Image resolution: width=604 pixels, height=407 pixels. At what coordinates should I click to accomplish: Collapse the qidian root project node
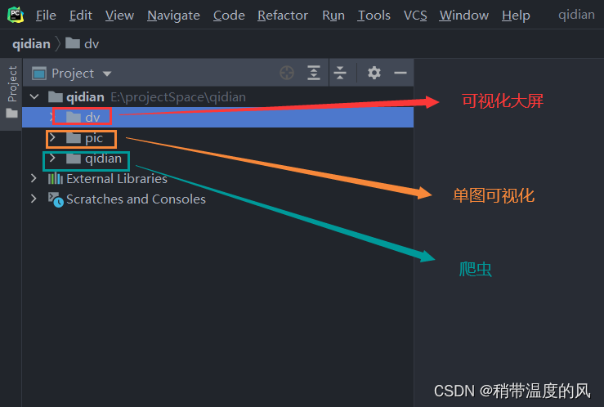click(x=34, y=96)
